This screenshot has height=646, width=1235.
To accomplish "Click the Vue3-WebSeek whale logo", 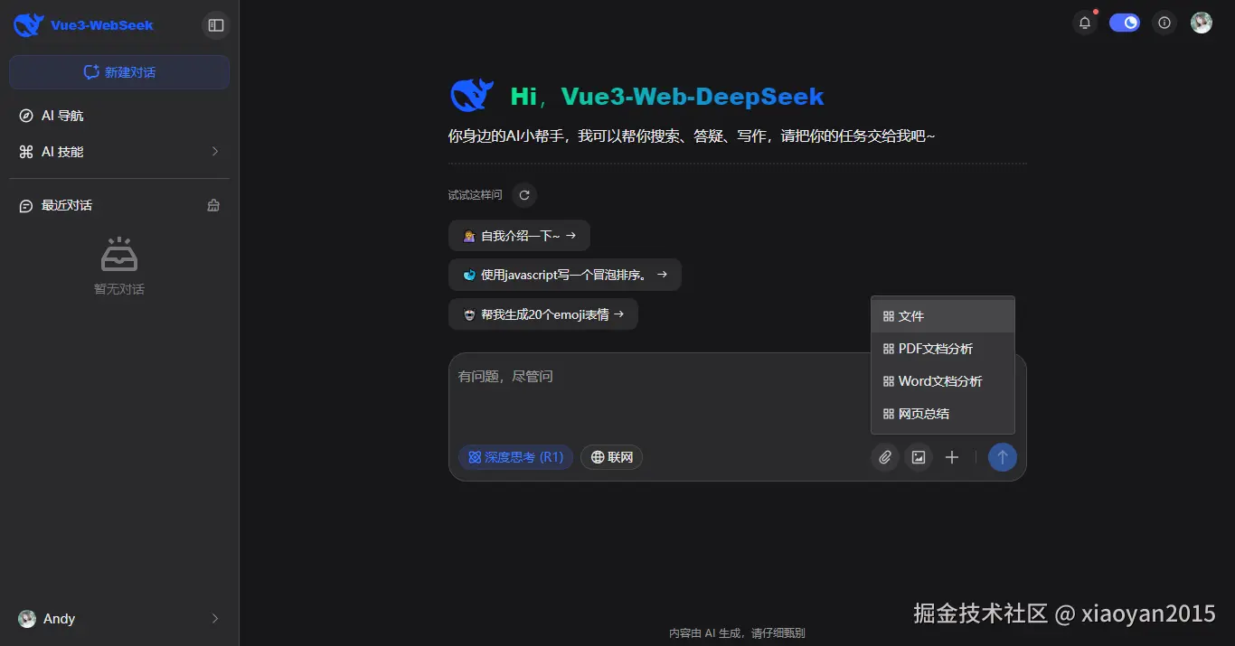I will (27, 24).
